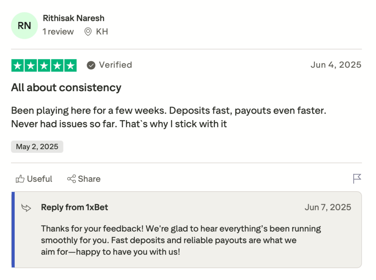Click the May 2, 2025 date badge
The height and width of the screenshot is (280, 376).
tap(37, 147)
